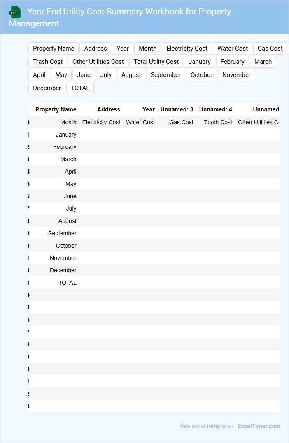This screenshot has width=289, height=443.
Task: Select the Other Utilities Cost tag
Action: coord(98,62)
